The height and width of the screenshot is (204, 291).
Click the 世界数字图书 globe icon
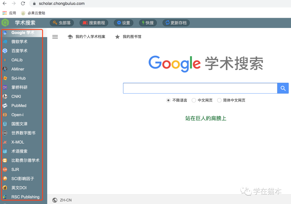(x=5, y=133)
